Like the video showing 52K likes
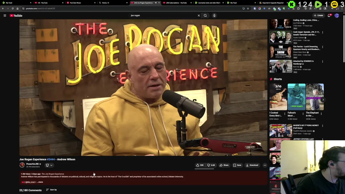Screen dimensions: 345x194 (x=200, y=165)
